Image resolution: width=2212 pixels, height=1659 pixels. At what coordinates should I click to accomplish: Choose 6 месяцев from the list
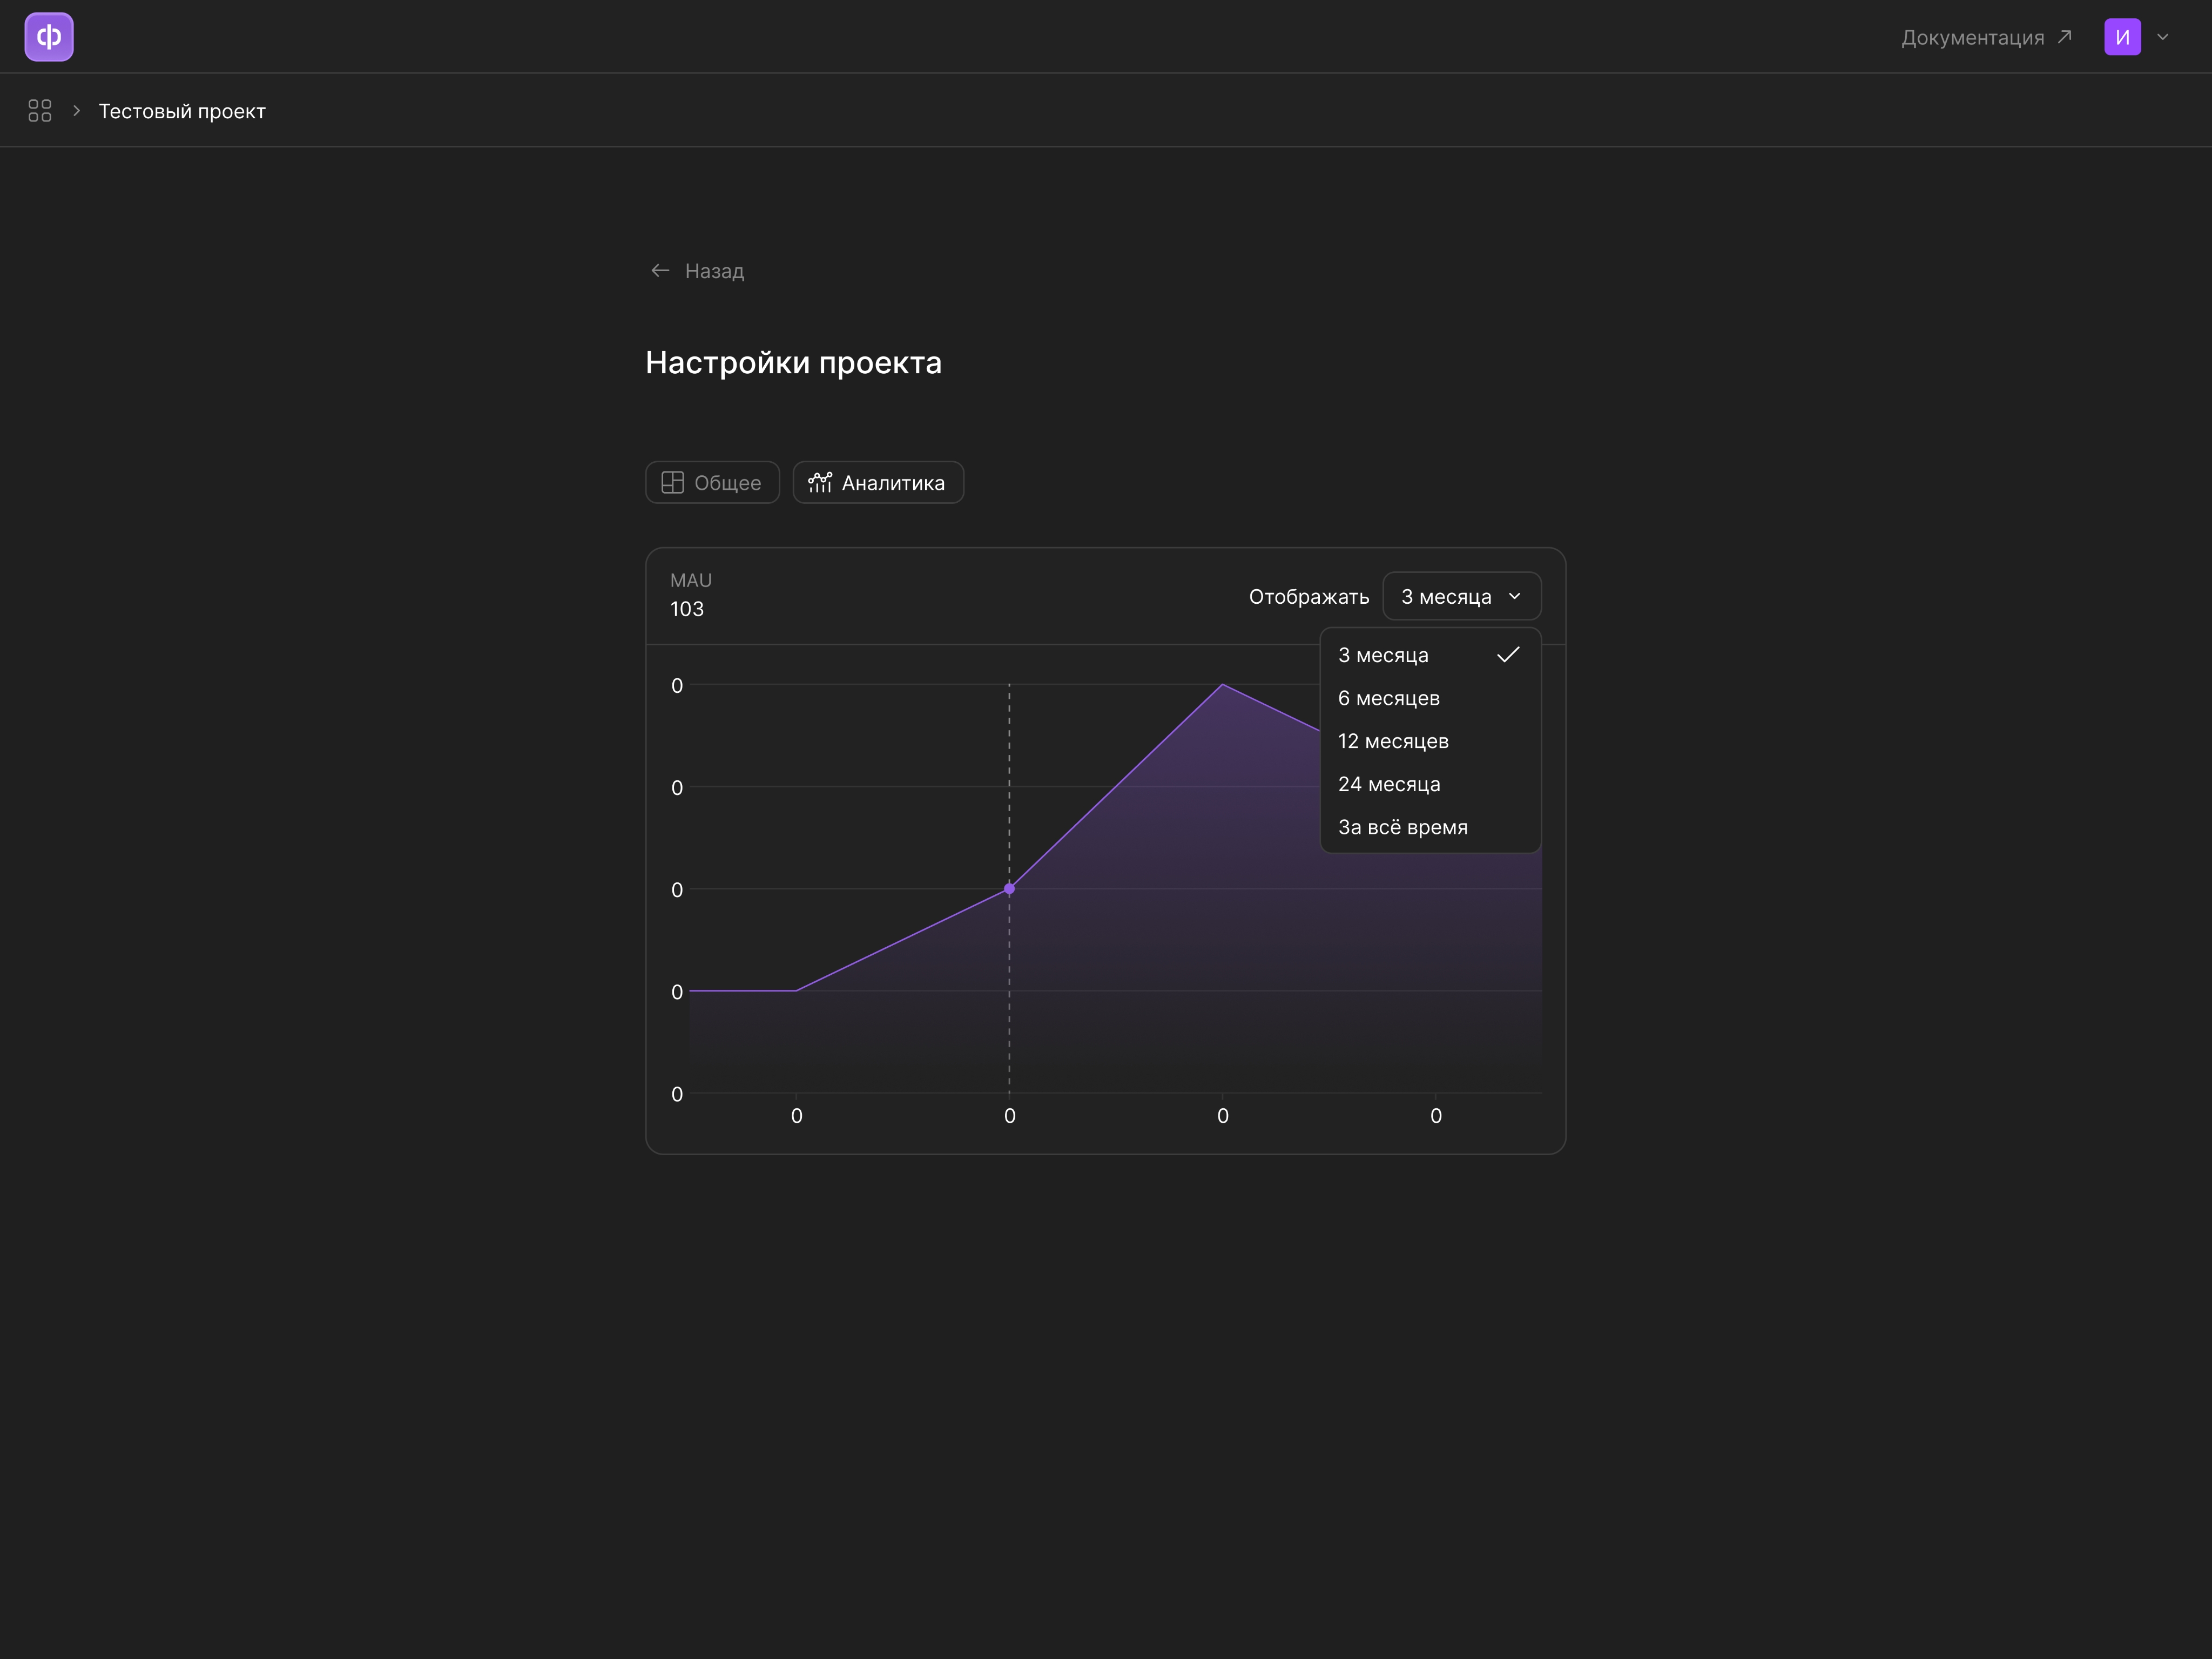tap(1430, 698)
